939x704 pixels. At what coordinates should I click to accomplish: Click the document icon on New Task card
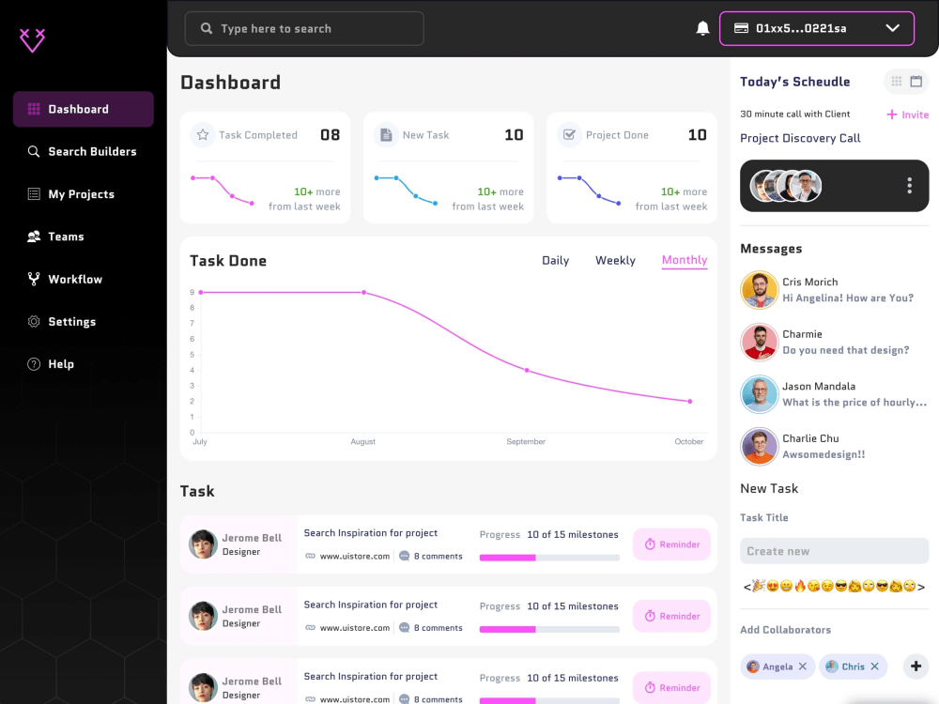(x=386, y=134)
